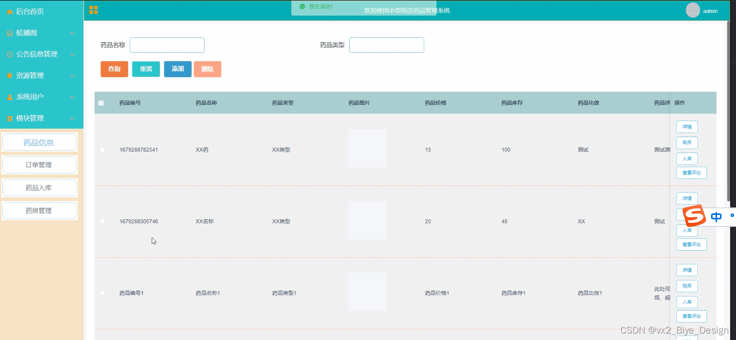This screenshot has height=340, width=736.
Task: Click 查看评论 for the 药品名称1 row
Action: pyautogui.click(x=692, y=316)
